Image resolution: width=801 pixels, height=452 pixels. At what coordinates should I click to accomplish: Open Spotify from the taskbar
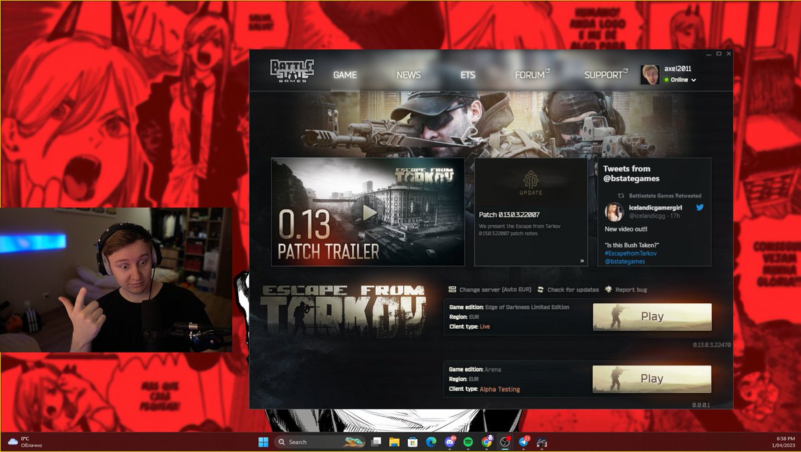click(x=468, y=441)
